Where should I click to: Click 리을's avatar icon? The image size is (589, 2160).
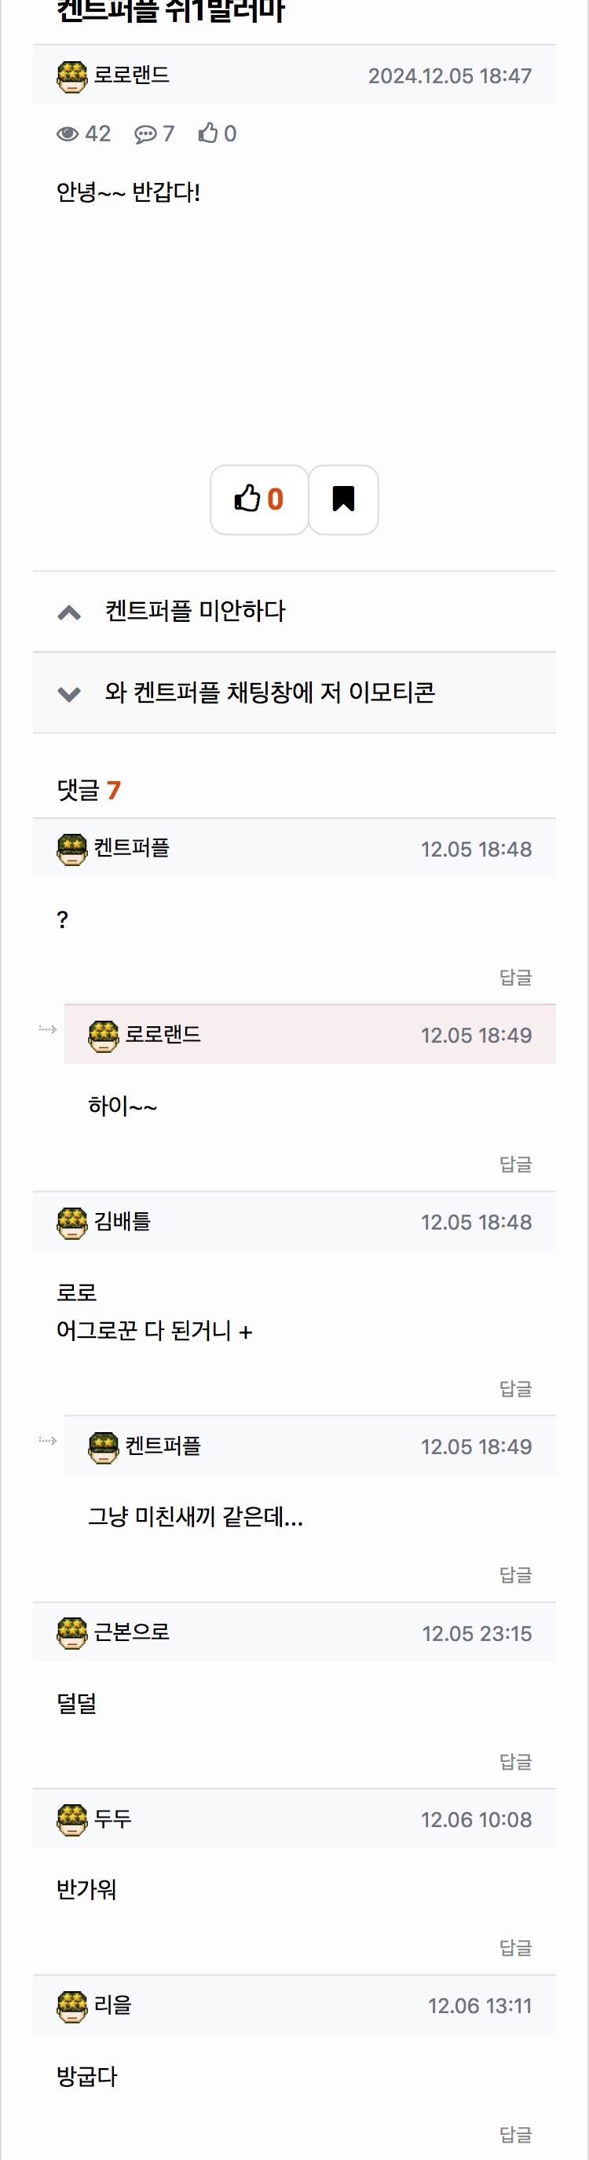pos(72,2005)
